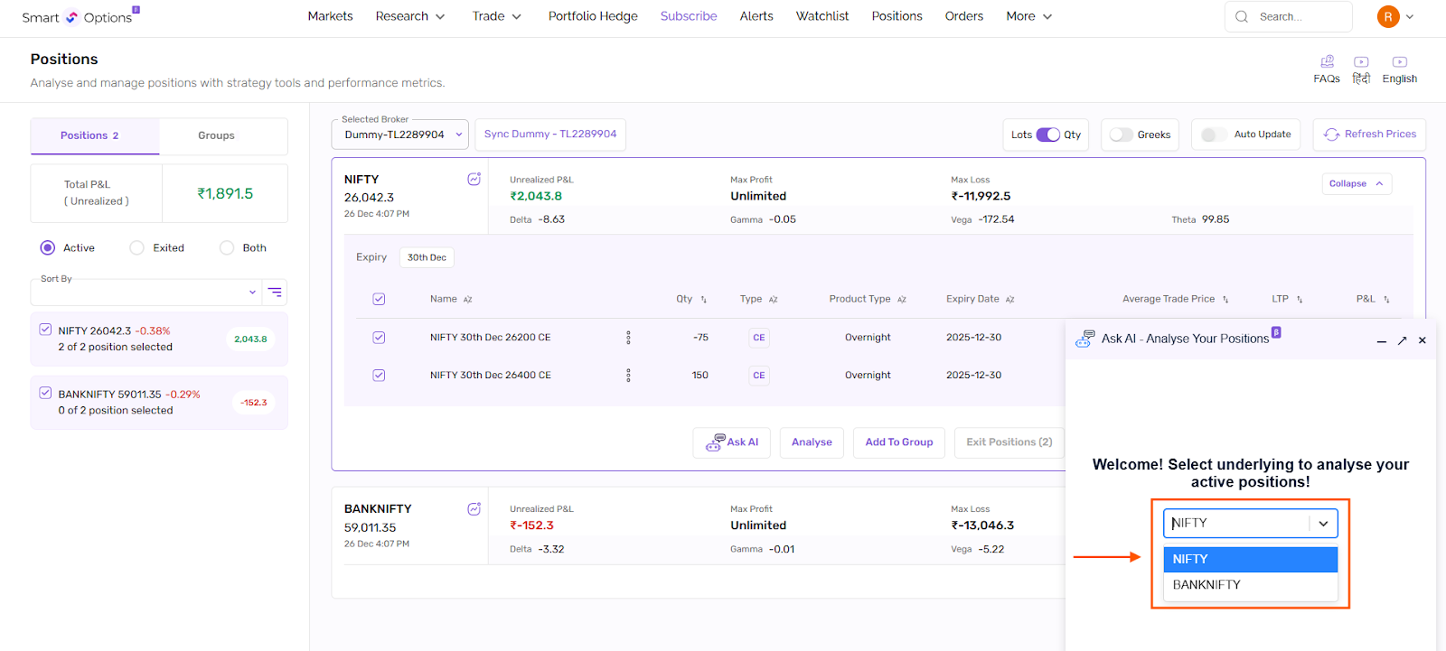Expand the Ask AI panel
The width and height of the screenshot is (1446, 651).
click(x=1402, y=340)
